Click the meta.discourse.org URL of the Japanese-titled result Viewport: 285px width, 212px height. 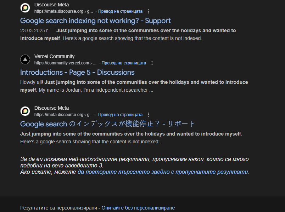pos(63,115)
